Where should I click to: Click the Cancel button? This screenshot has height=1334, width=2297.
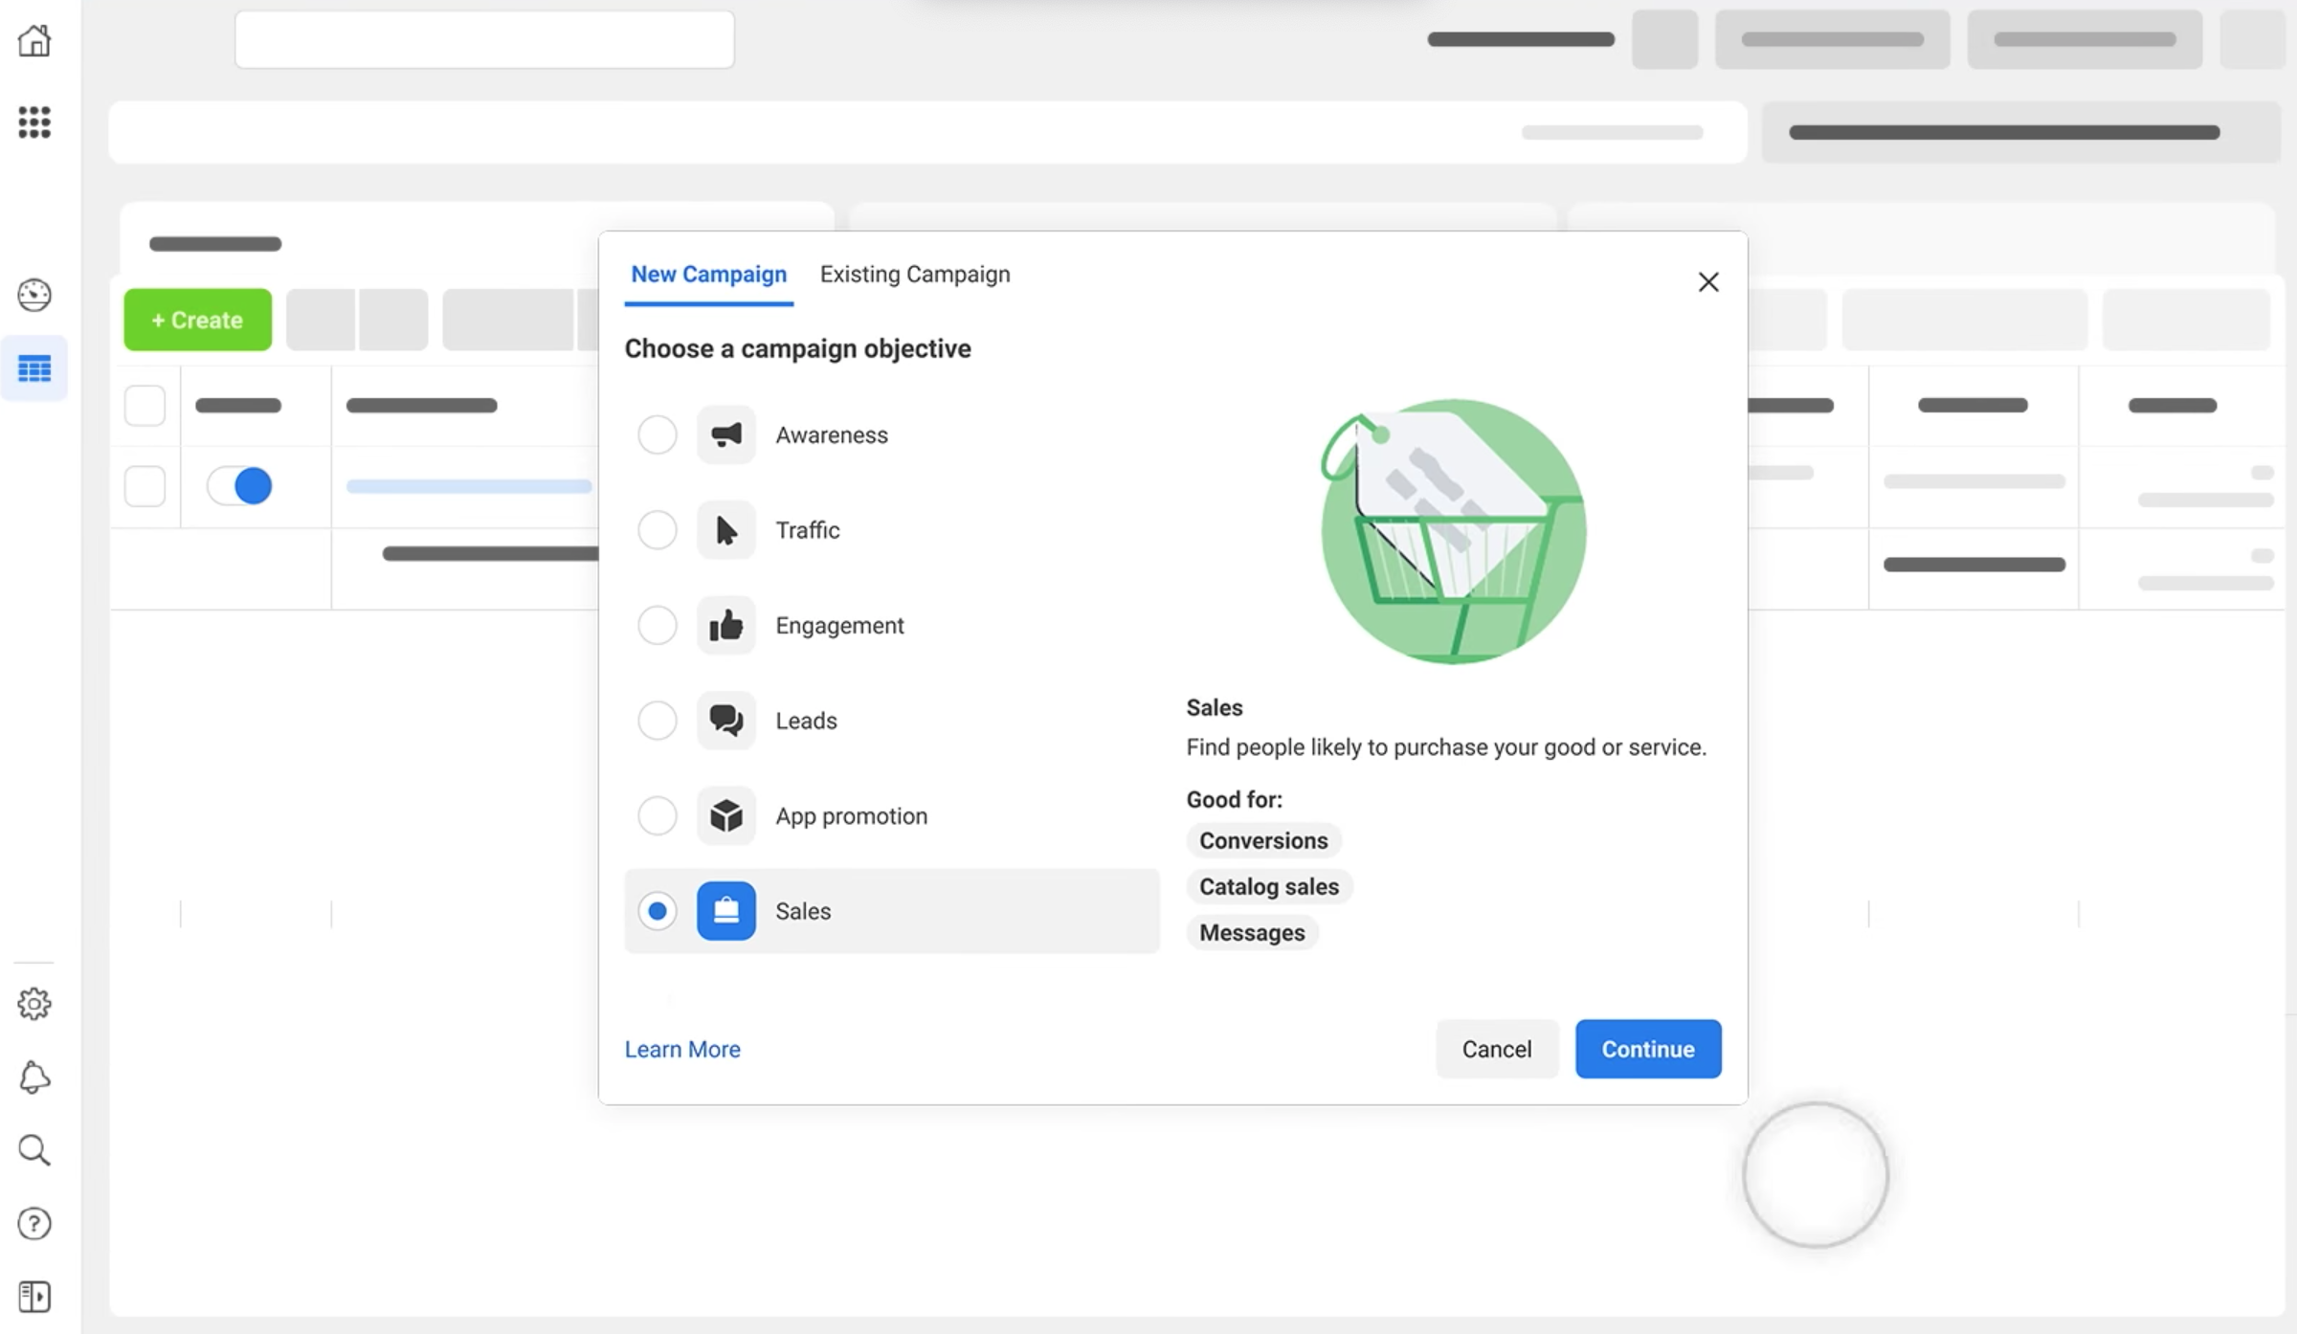(1496, 1049)
